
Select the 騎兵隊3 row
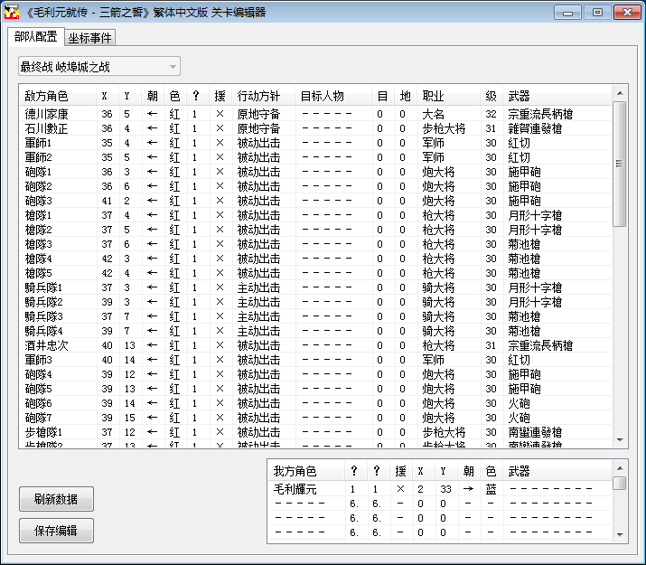click(x=315, y=316)
